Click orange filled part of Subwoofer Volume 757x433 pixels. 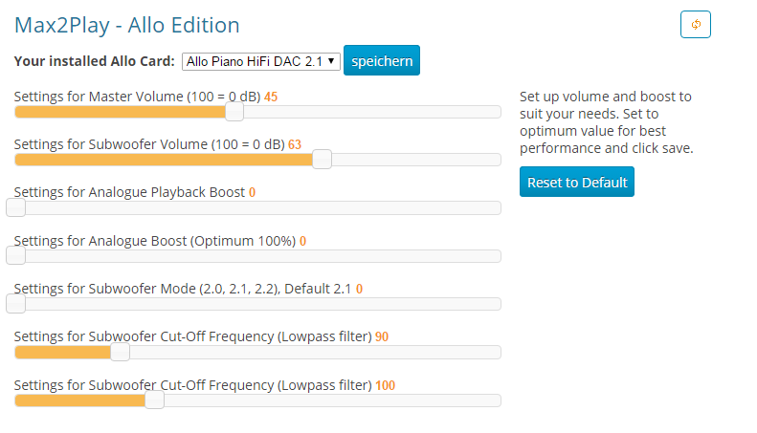pos(164,160)
